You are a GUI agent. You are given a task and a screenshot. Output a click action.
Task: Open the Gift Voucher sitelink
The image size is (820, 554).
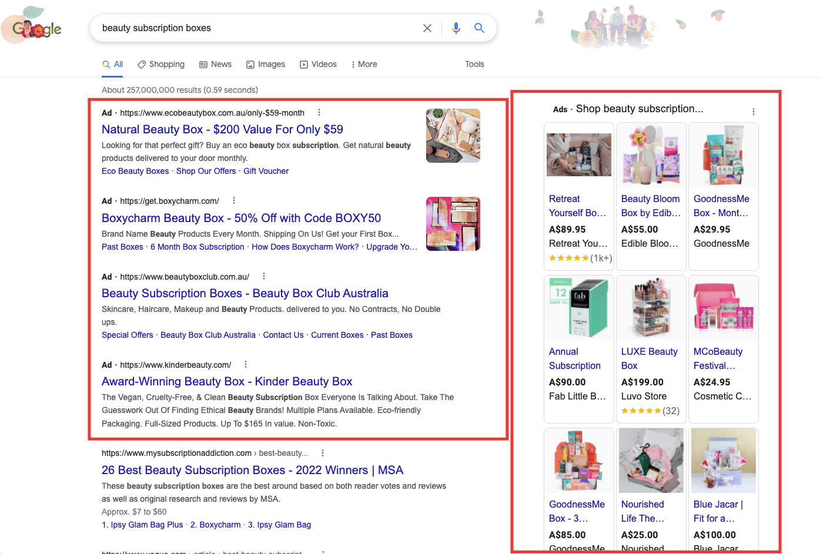point(266,171)
